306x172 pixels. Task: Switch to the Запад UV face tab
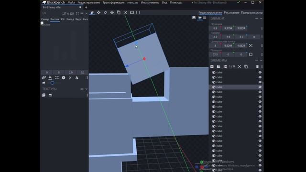pos(70,19)
